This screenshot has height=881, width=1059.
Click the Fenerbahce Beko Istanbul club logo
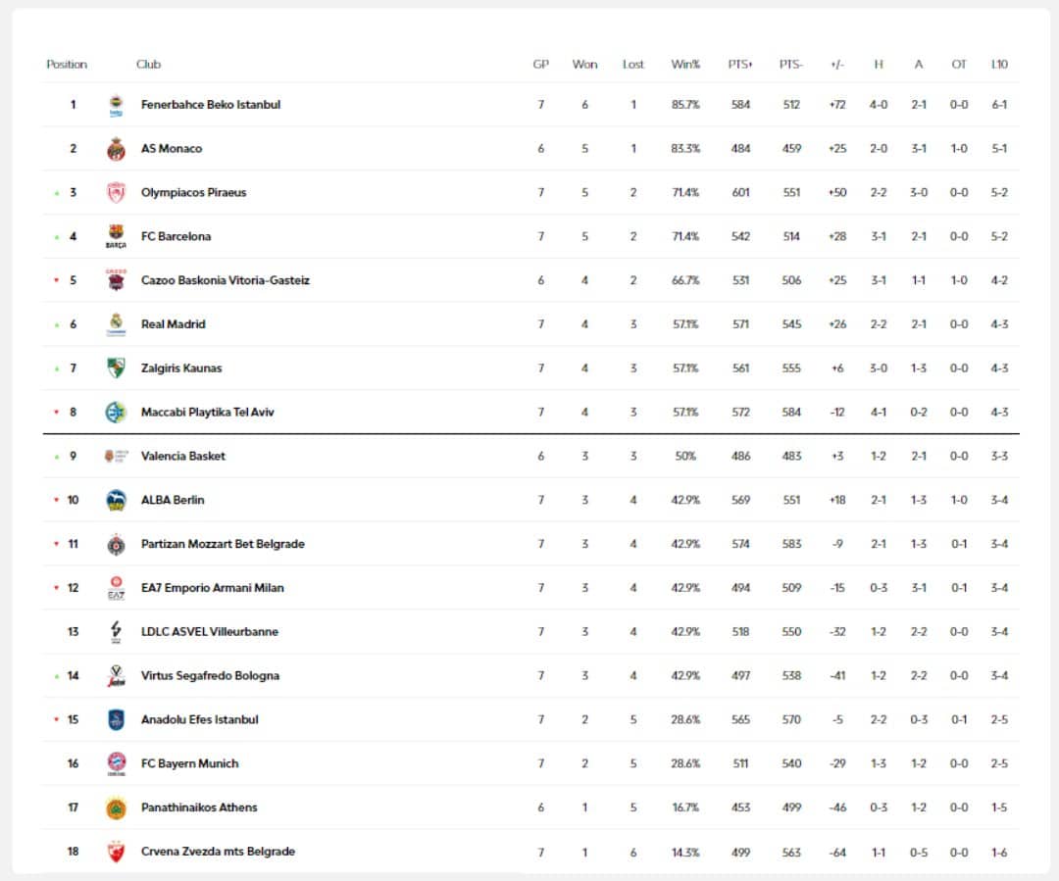click(x=116, y=105)
